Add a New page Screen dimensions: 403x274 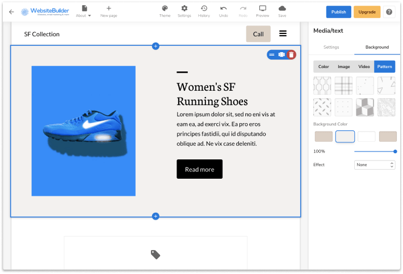[x=109, y=11]
